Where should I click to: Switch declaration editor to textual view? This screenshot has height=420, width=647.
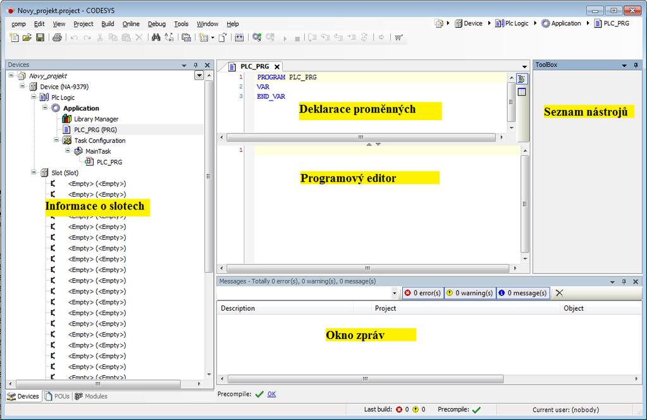click(x=522, y=79)
